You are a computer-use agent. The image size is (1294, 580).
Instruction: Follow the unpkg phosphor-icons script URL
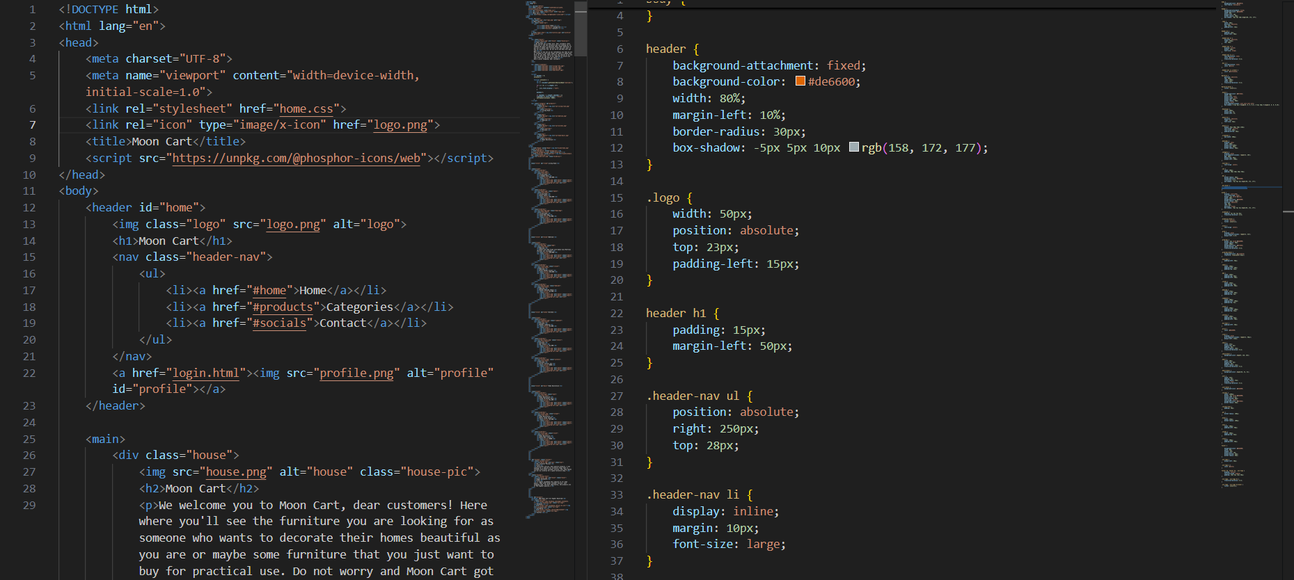[x=296, y=158]
